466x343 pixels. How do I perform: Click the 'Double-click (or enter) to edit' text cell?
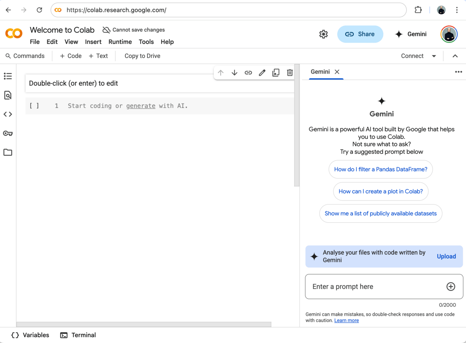(160, 83)
